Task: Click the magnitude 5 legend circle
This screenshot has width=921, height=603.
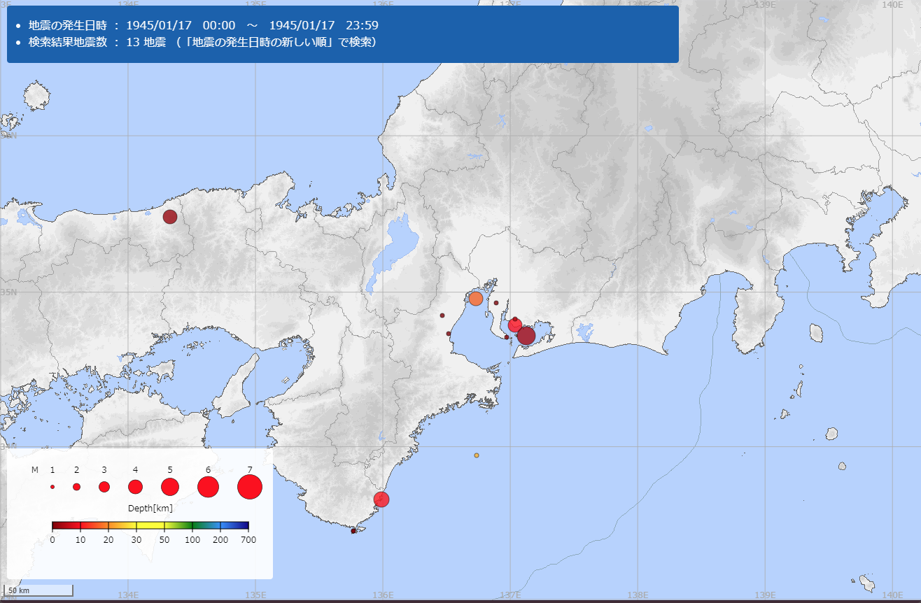Action: point(170,487)
